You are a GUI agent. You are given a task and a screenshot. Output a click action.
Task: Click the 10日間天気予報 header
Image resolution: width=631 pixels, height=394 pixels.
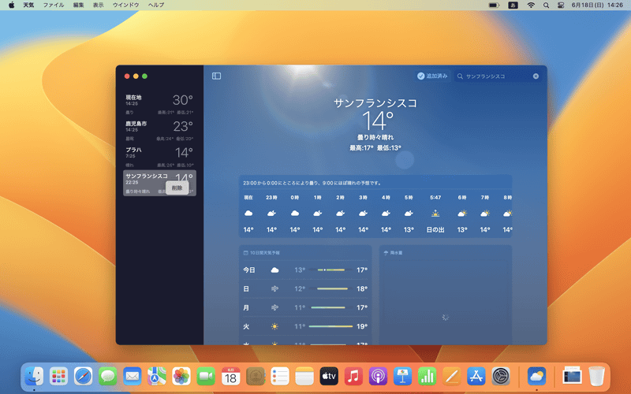click(262, 253)
